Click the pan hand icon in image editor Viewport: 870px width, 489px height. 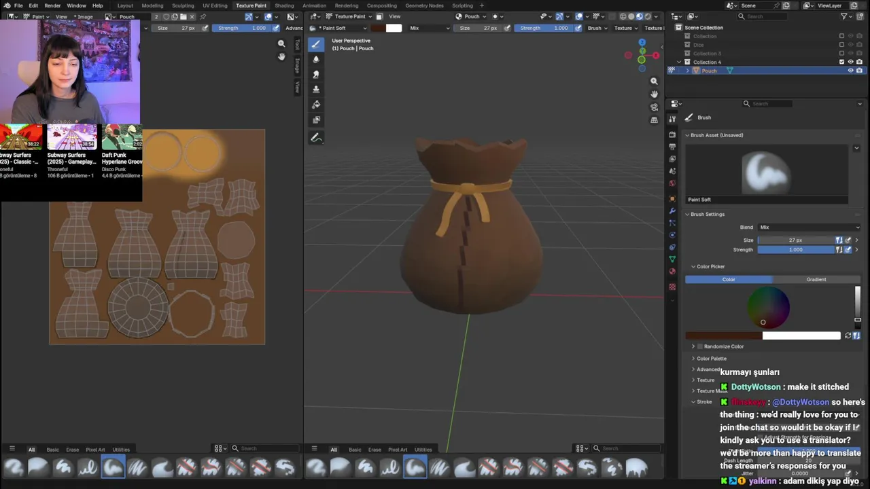[x=281, y=56]
